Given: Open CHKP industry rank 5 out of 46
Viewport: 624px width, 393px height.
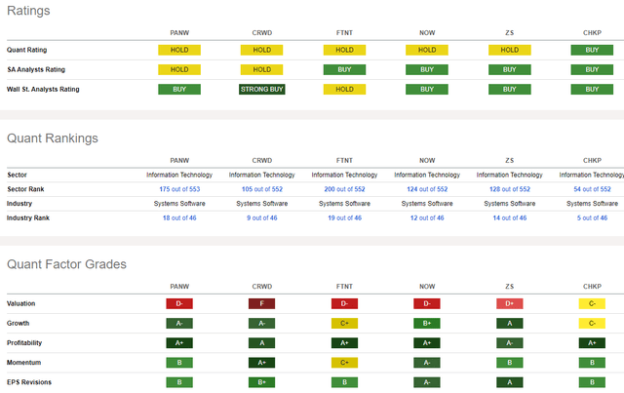Looking at the screenshot, I should pyautogui.click(x=592, y=217).
